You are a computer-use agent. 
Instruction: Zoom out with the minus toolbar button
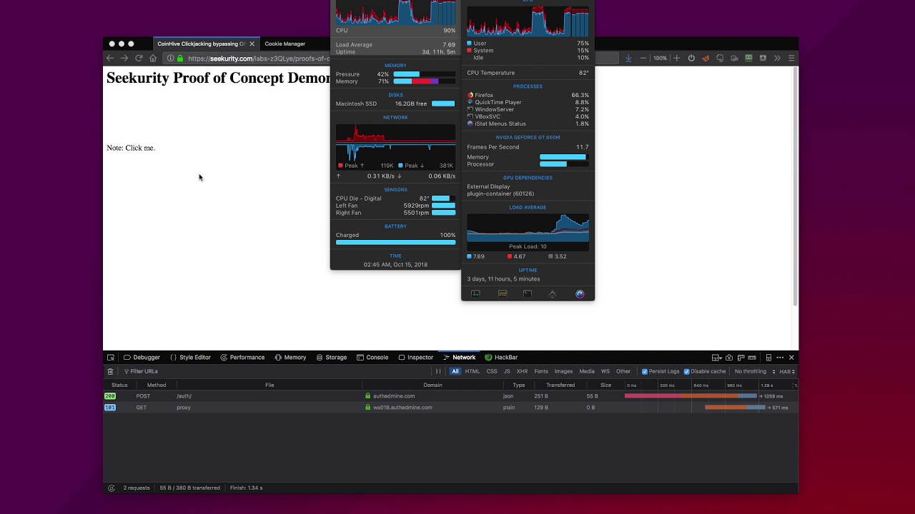click(643, 58)
